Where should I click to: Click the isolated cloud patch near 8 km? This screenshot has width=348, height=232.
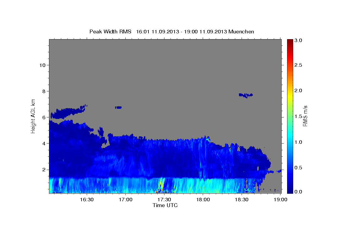(246, 95)
